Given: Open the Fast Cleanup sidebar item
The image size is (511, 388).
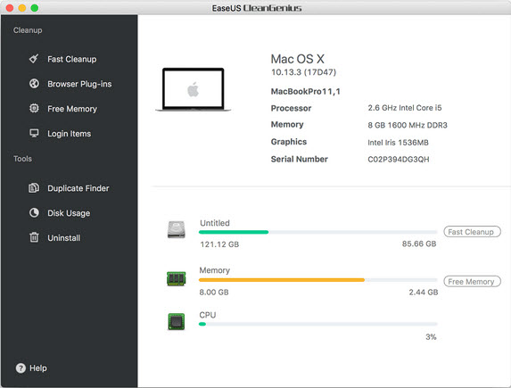Looking at the screenshot, I should pyautogui.click(x=72, y=60).
